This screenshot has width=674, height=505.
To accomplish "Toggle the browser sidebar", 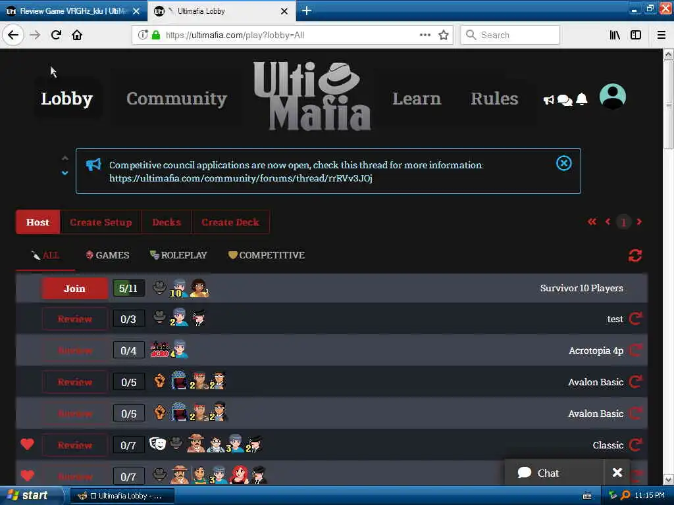I will coord(636,36).
